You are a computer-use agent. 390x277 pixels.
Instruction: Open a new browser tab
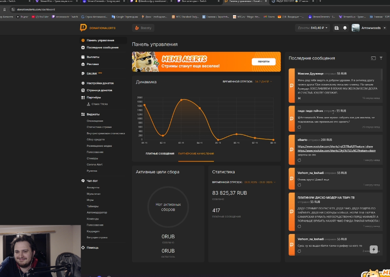[320, 1]
